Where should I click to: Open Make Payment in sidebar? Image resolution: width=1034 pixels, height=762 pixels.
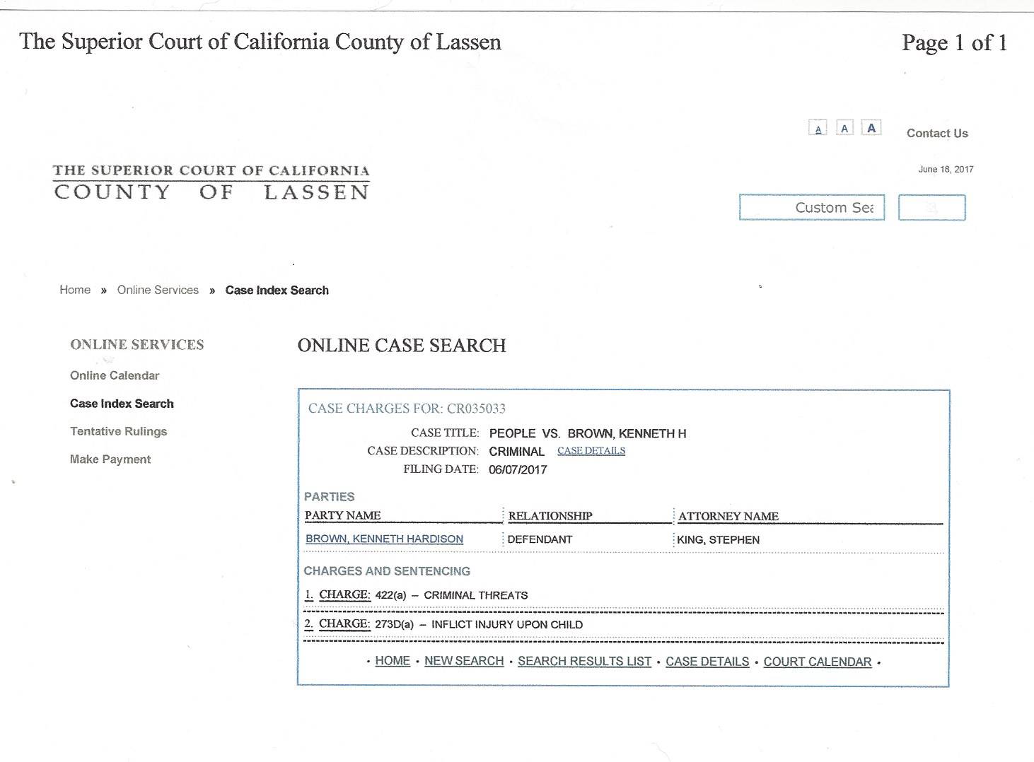(x=110, y=459)
